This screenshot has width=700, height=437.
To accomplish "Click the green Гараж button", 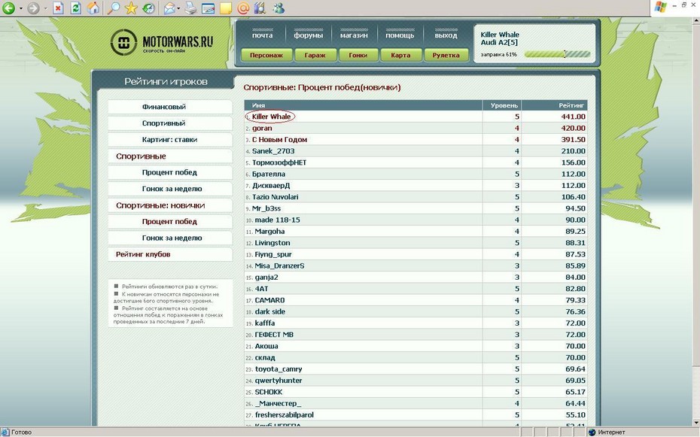I will (x=315, y=56).
